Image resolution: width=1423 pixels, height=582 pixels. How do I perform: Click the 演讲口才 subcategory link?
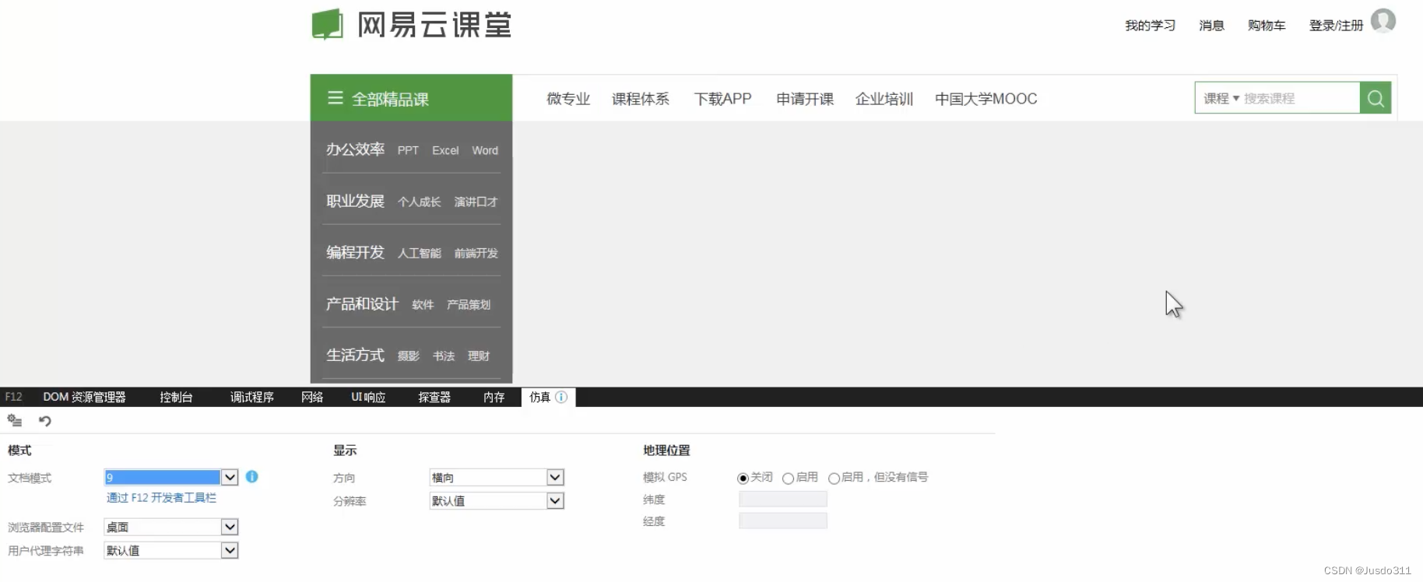point(476,202)
